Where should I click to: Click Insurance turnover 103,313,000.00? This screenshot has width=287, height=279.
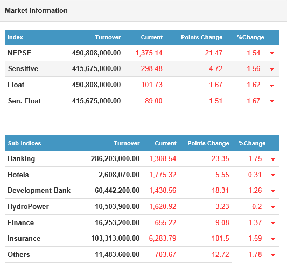(115, 239)
